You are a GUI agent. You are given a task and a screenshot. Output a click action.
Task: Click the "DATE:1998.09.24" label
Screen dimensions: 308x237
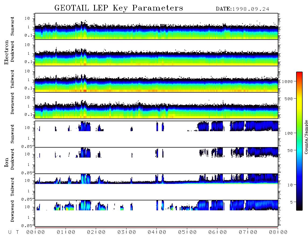pos(242,9)
